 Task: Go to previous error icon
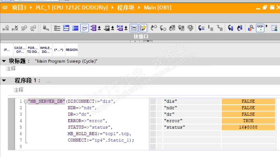coord(163,28)
